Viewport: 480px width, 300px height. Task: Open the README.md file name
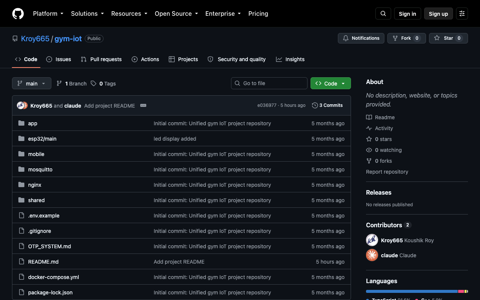point(43,262)
